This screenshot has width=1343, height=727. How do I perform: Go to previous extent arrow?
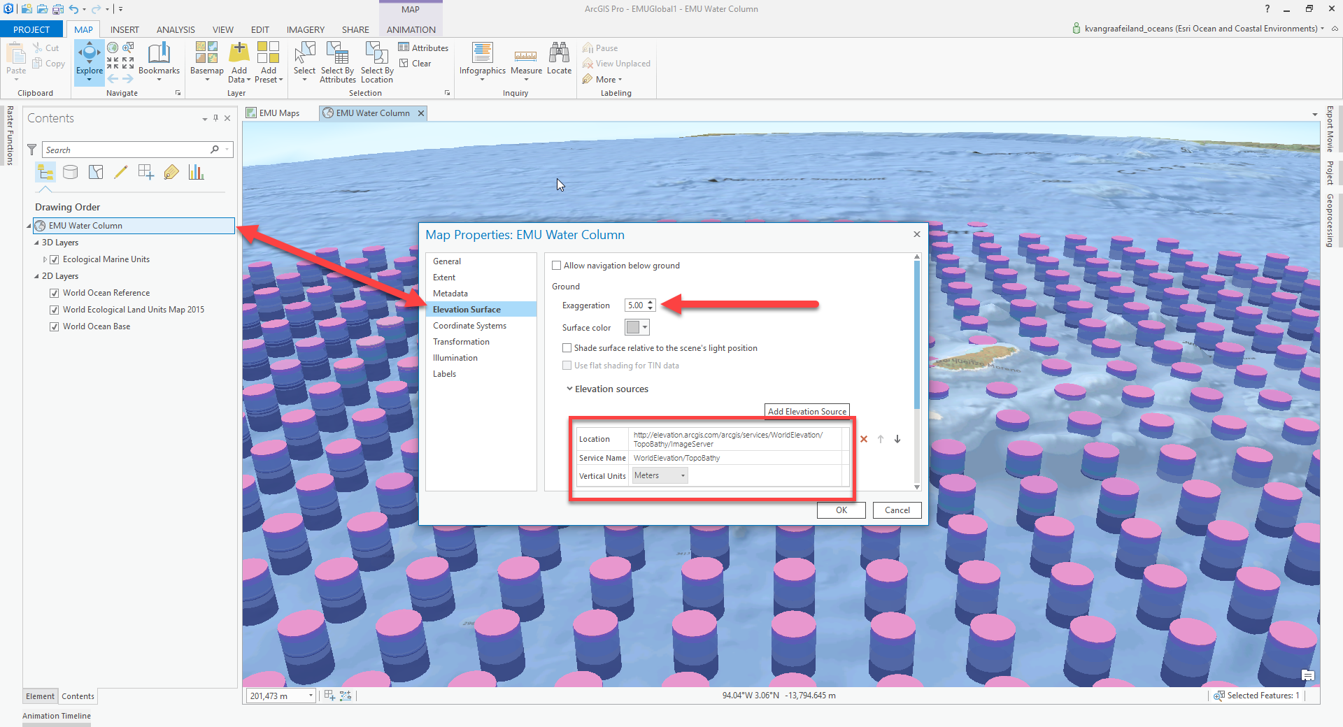pyautogui.click(x=113, y=79)
